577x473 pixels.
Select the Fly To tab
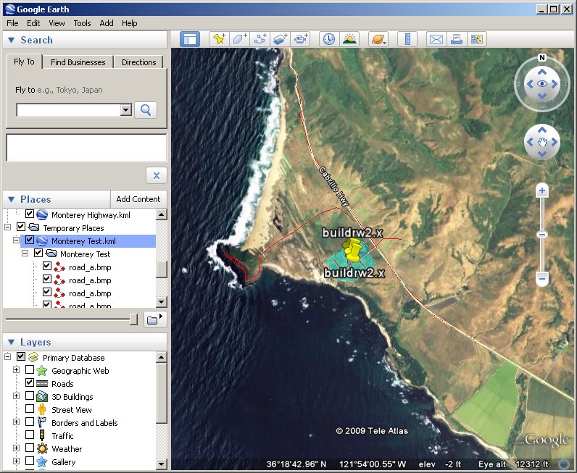coord(25,62)
